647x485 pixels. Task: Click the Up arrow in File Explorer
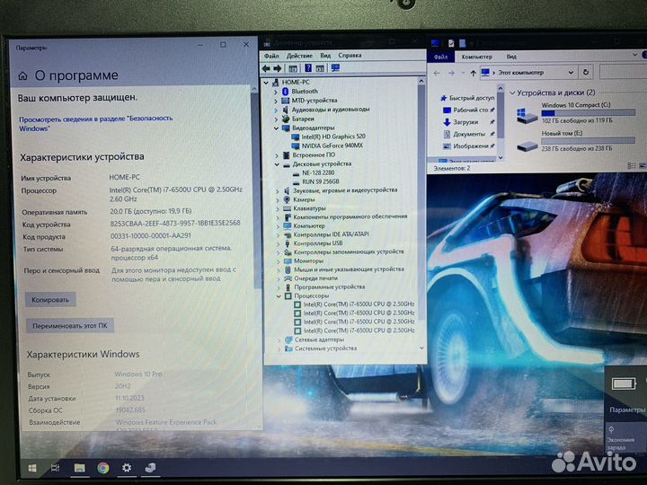point(474,73)
